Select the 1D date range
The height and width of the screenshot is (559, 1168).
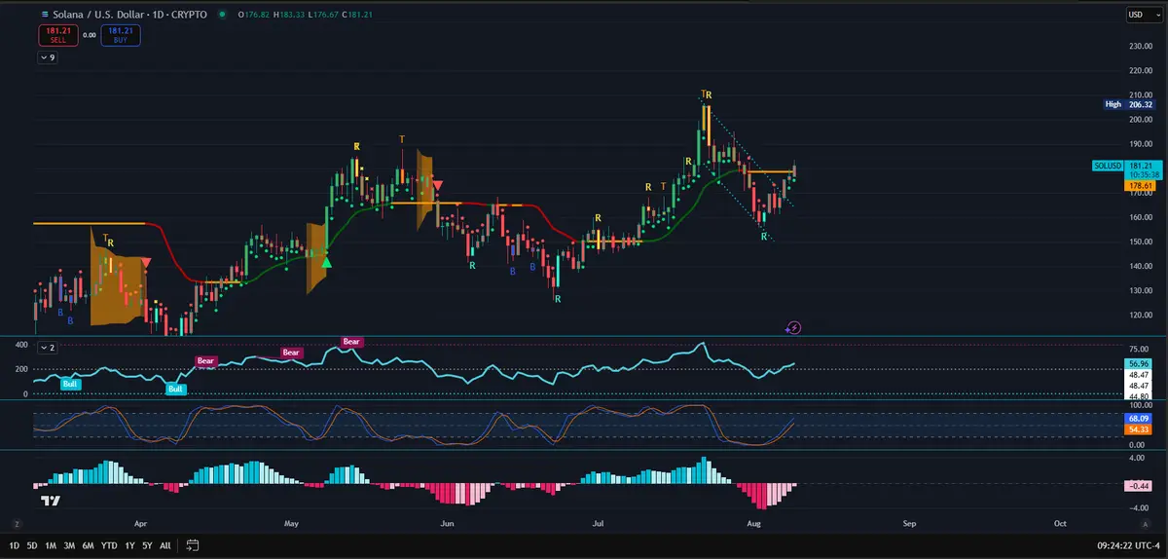coord(15,545)
